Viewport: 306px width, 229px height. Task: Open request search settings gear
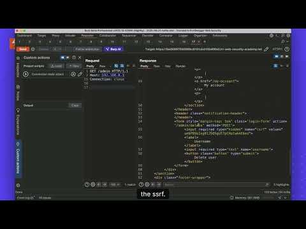tap(93, 184)
